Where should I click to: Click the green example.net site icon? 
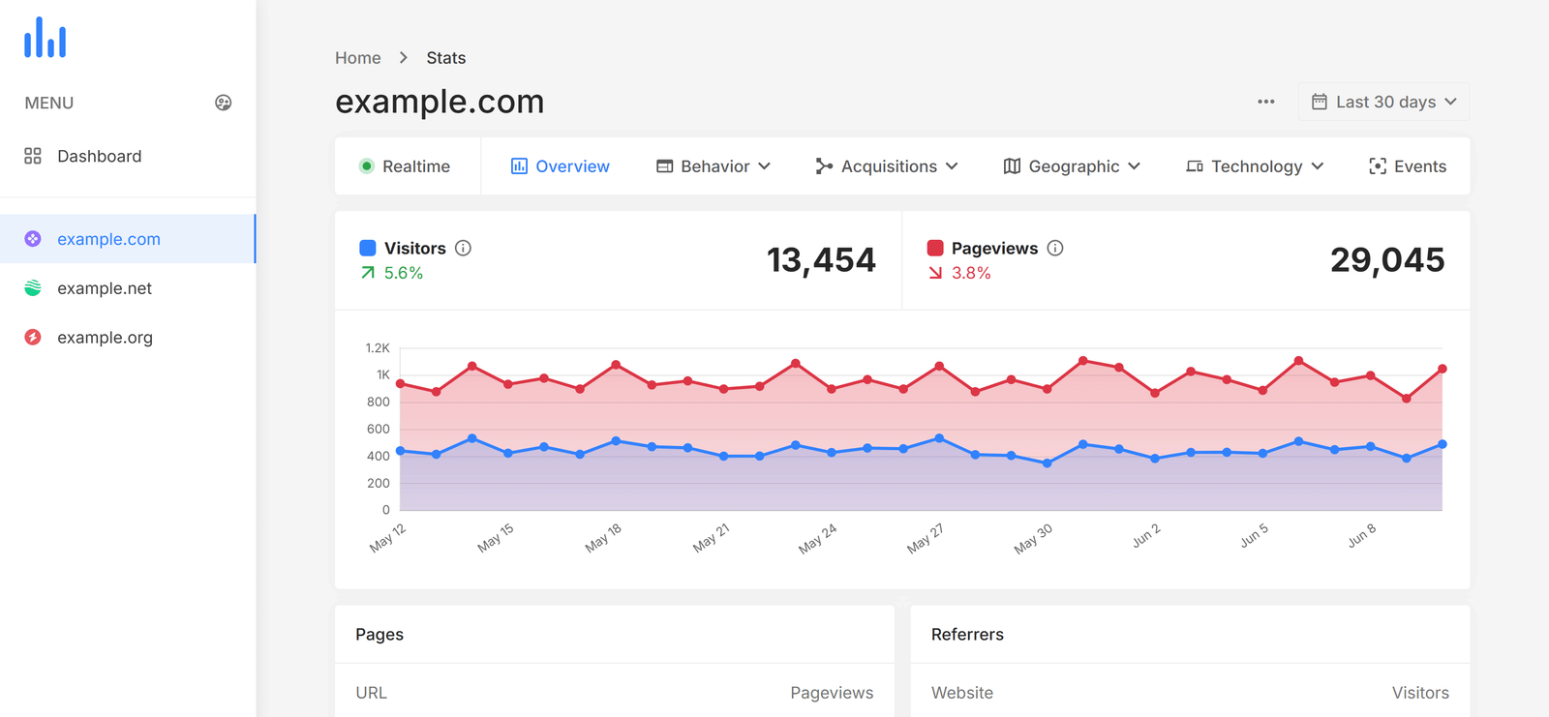(33, 288)
